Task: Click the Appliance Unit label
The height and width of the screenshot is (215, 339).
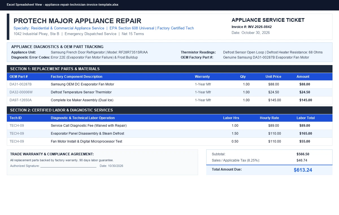Action: coord(23,52)
